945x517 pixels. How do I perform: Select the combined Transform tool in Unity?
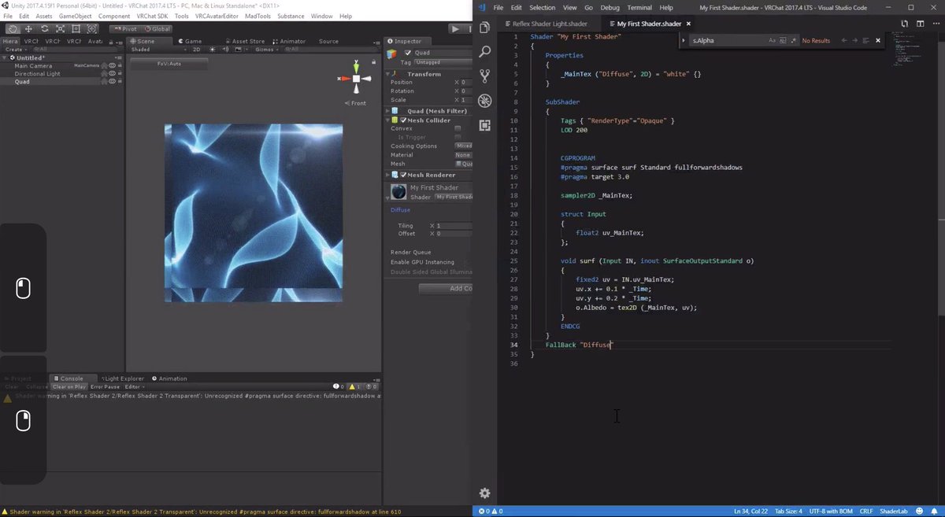click(x=93, y=29)
